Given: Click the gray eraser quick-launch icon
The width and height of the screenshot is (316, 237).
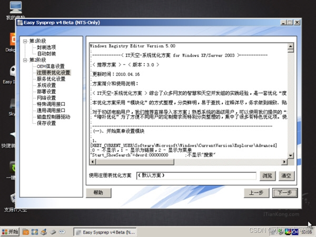Looking at the screenshot, I should point(53,232).
